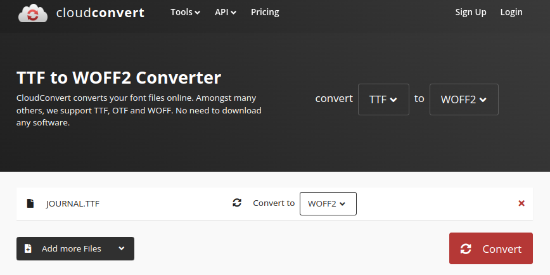This screenshot has height=275, width=550.
Task: Click the TTF to WOFF2 Converter heading
Action: pos(118,78)
